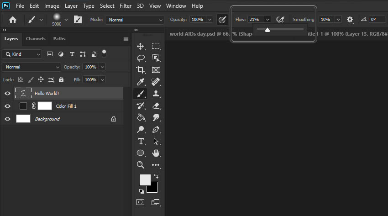The width and height of the screenshot is (388, 216).
Task: Lock transparent pixels
Action: [x=21, y=79]
